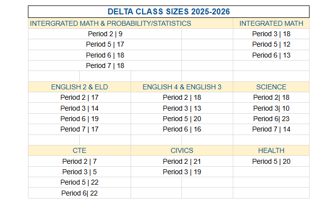Click English 4 Period 5 | 20
The width and height of the screenshot is (322, 205).
pos(182,119)
